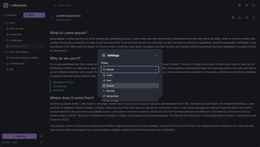This screenshot has width=260, height=147.
Task: Open the Theme dropdown showing Dracula
Action: click(x=130, y=69)
